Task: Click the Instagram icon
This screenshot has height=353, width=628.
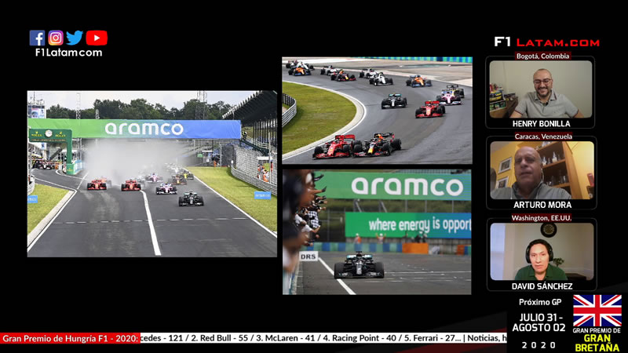Action: pyautogui.click(x=56, y=38)
